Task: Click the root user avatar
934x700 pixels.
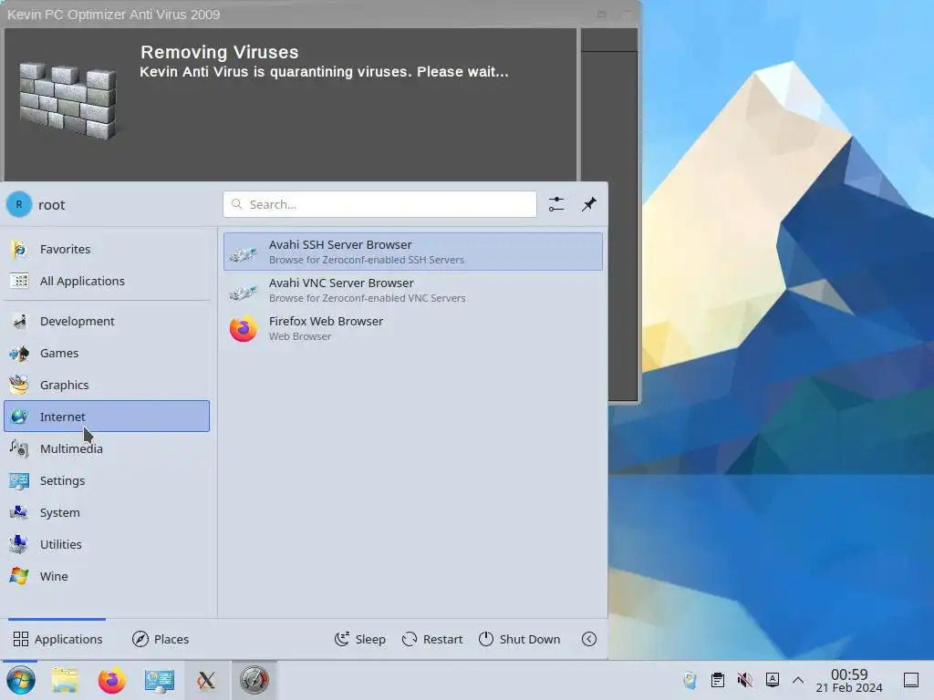Action: tap(19, 204)
